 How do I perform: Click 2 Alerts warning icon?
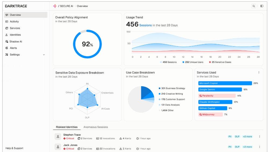(x=121, y=149)
